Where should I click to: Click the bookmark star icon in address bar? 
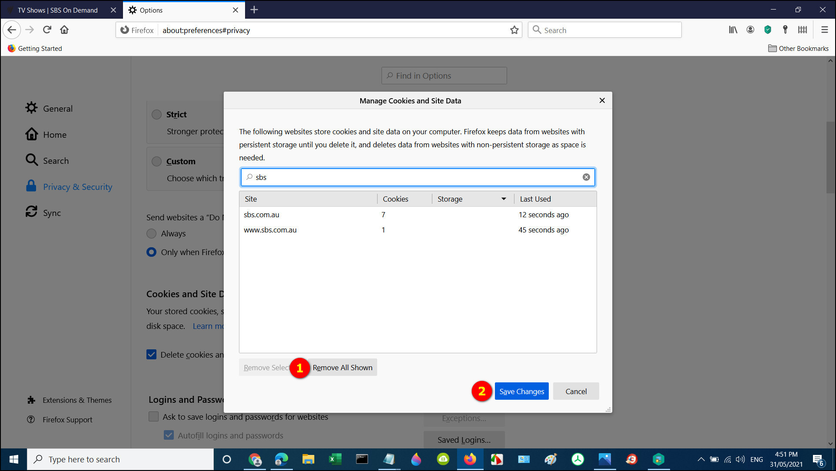tap(514, 30)
